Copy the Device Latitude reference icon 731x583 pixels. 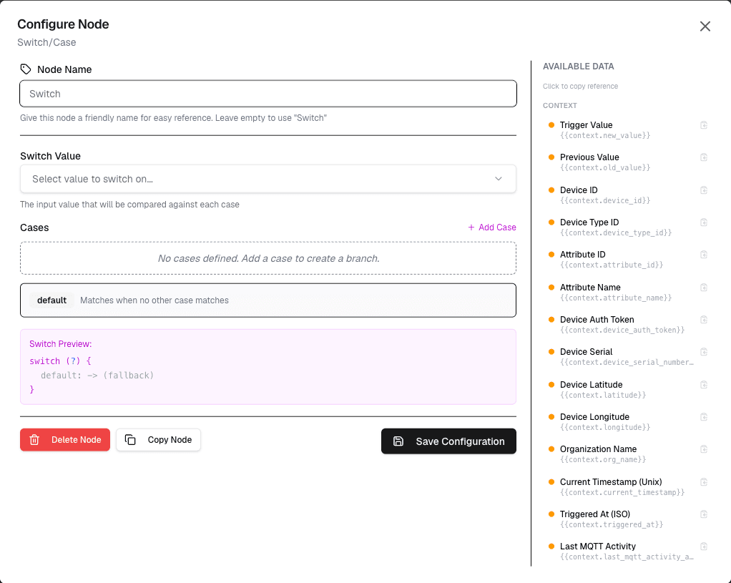[704, 384]
